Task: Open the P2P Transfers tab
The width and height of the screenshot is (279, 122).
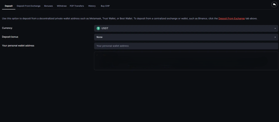Action: pyautogui.click(x=77, y=6)
